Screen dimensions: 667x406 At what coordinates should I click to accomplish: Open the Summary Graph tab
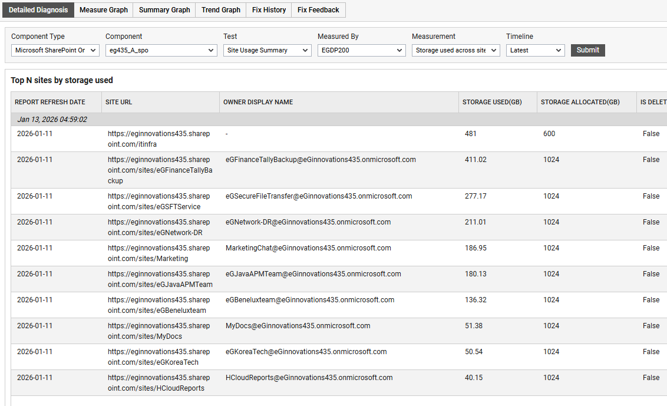(164, 10)
